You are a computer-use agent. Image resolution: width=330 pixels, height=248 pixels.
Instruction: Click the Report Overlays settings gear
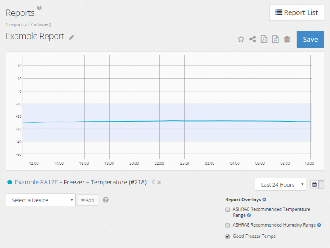(264, 199)
